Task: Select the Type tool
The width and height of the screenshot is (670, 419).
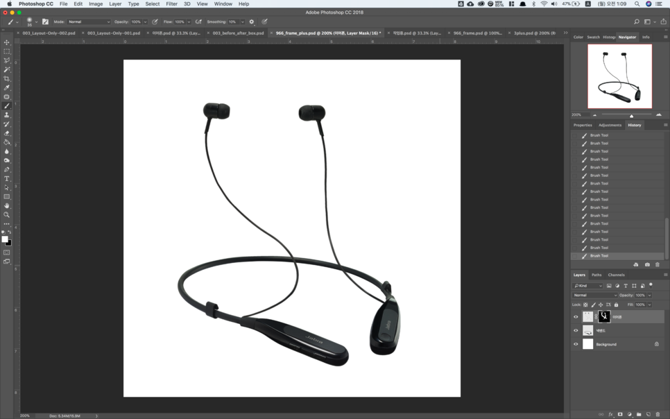Action: coord(6,178)
